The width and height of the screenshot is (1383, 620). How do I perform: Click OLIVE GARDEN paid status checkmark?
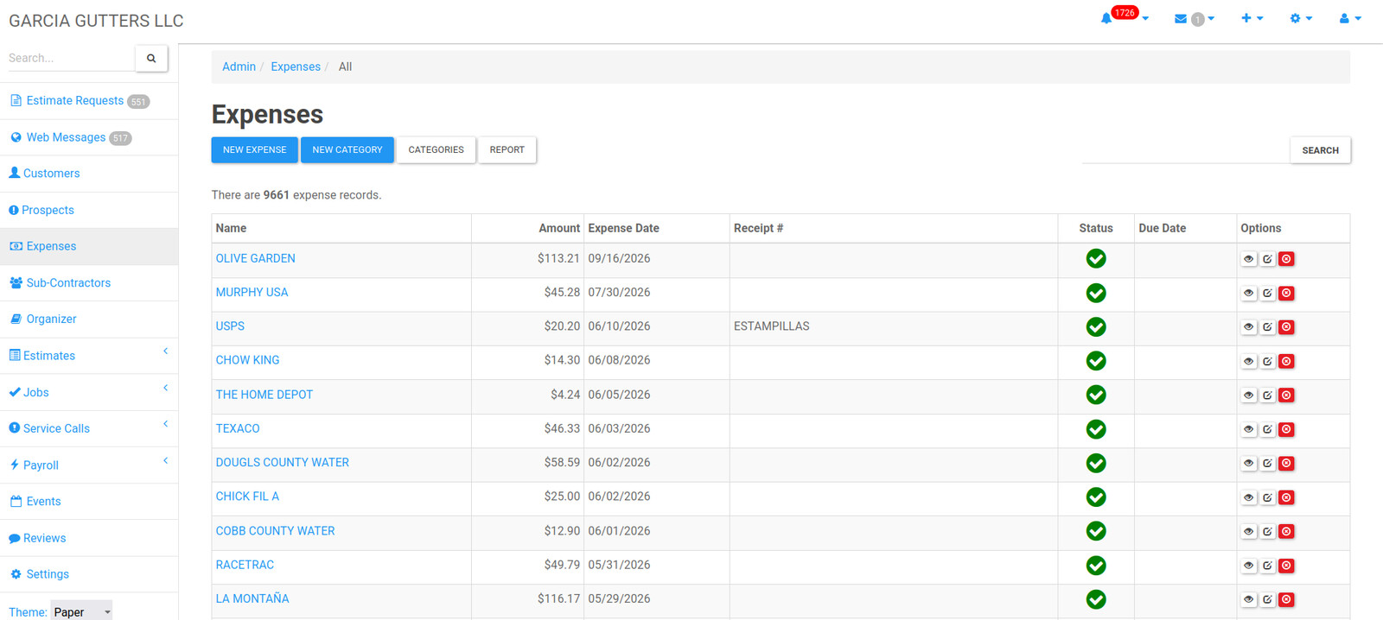(x=1096, y=258)
